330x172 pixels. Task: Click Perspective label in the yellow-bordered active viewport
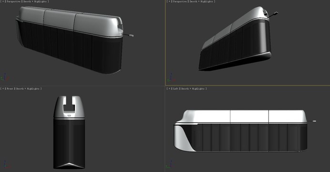(x=179, y=1)
